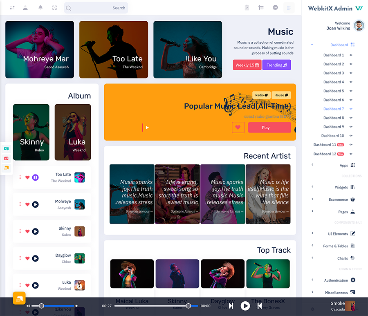Open the Too Late featured card
Viewport: 368px width, 316px height.
pyautogui.click(x=114, y=49)
